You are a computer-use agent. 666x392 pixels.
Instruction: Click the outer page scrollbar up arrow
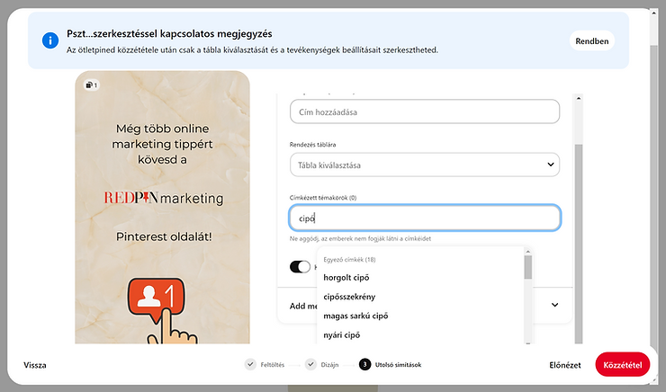[654, 13]
